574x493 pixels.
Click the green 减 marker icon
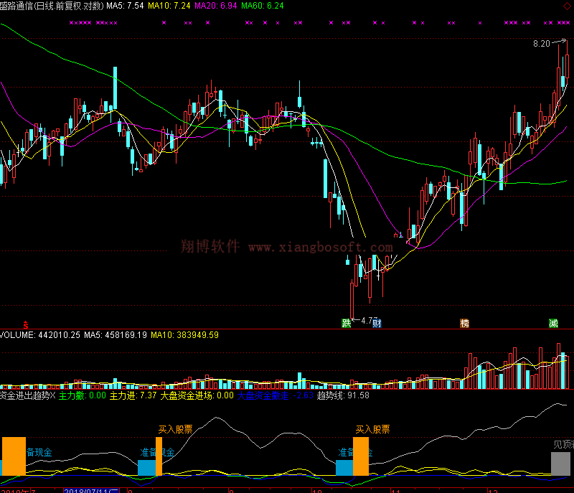pos(553,324)
